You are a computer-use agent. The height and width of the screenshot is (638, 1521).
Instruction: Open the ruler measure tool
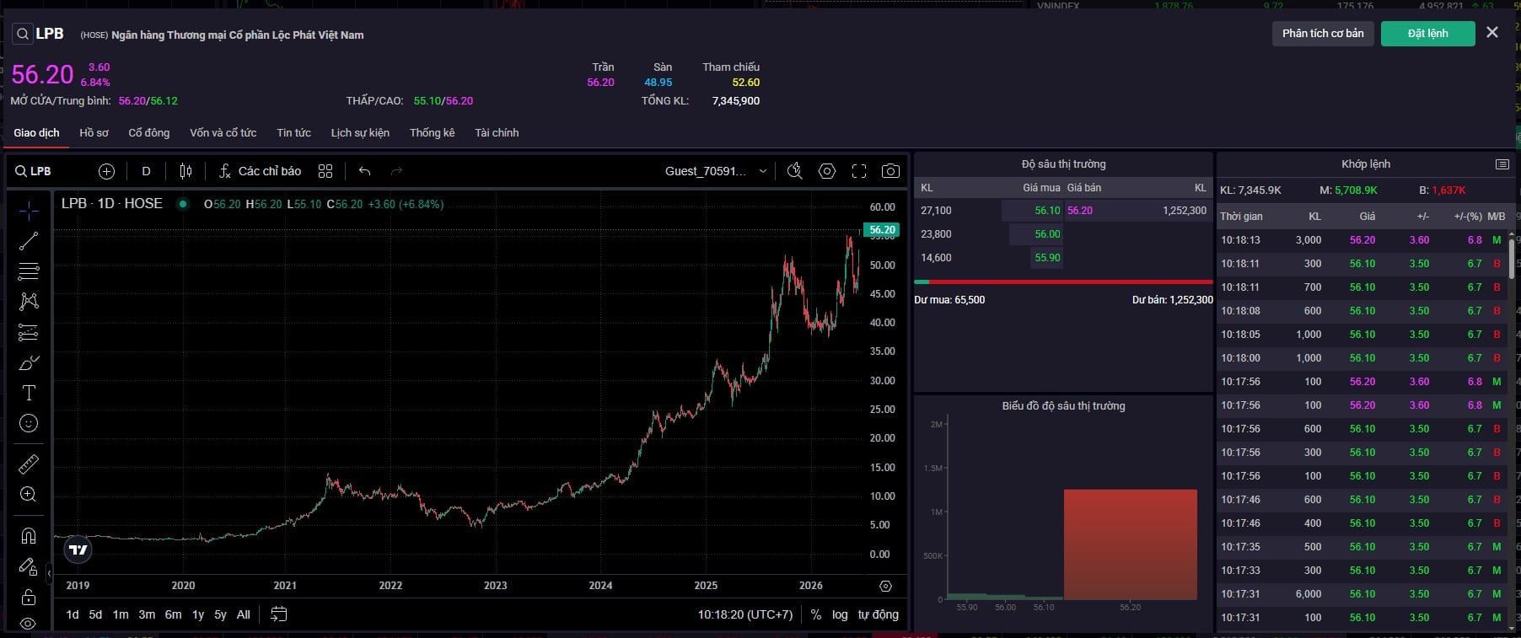[29, 464]
